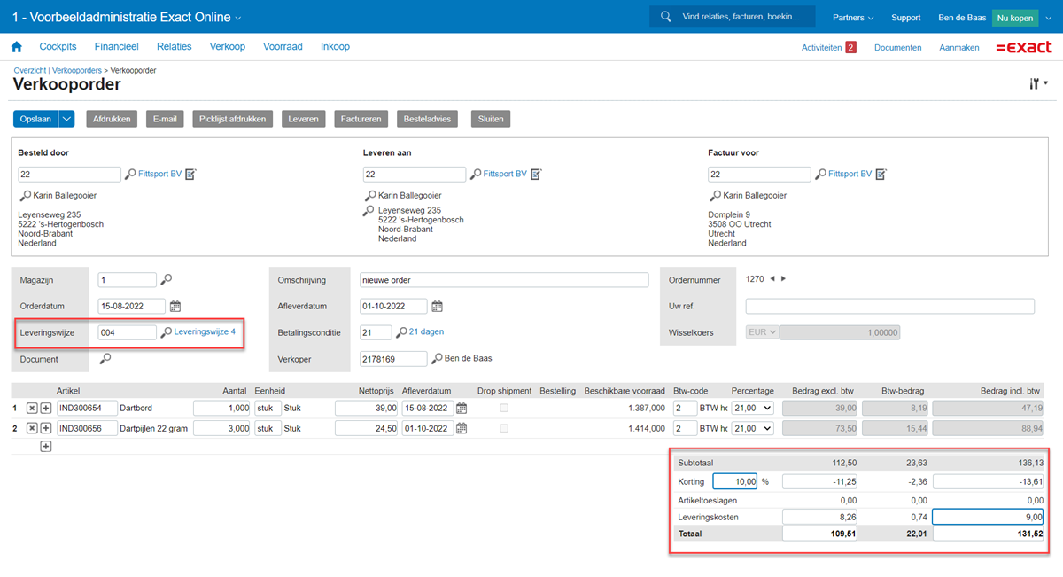1063x577 pixels.
Task: Open the Document lookup magnifier
Action: tap(105, 359)
